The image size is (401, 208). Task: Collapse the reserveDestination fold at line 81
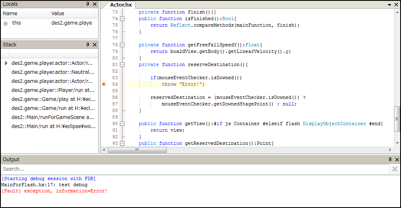122,64
